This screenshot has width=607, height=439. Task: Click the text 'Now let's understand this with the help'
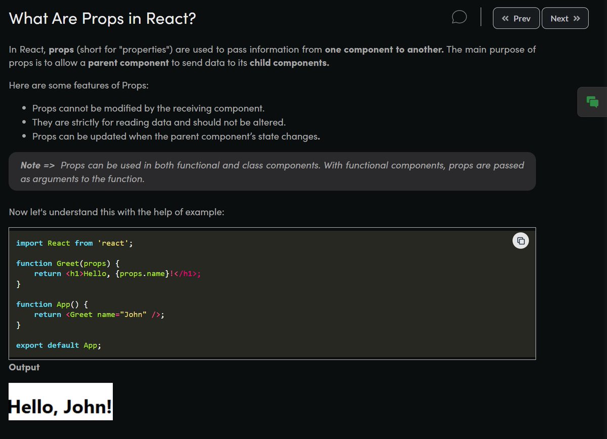[x=117, y=212]
